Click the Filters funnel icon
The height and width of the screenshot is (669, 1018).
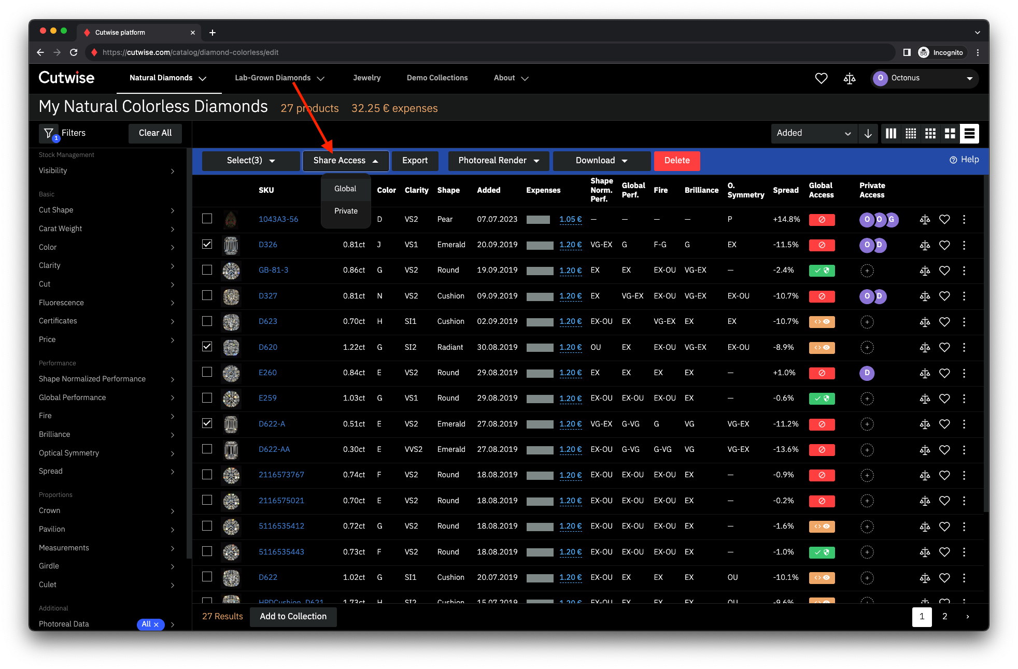point(49,134)
